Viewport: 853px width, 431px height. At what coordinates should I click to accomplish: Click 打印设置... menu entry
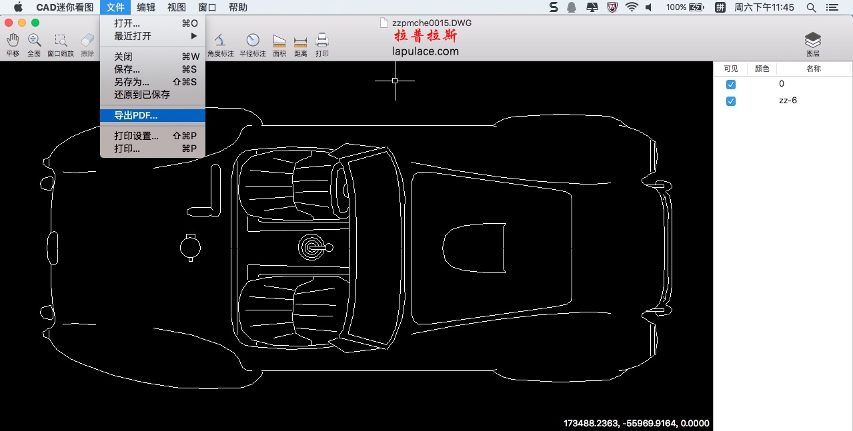click(x=136, y=136)
